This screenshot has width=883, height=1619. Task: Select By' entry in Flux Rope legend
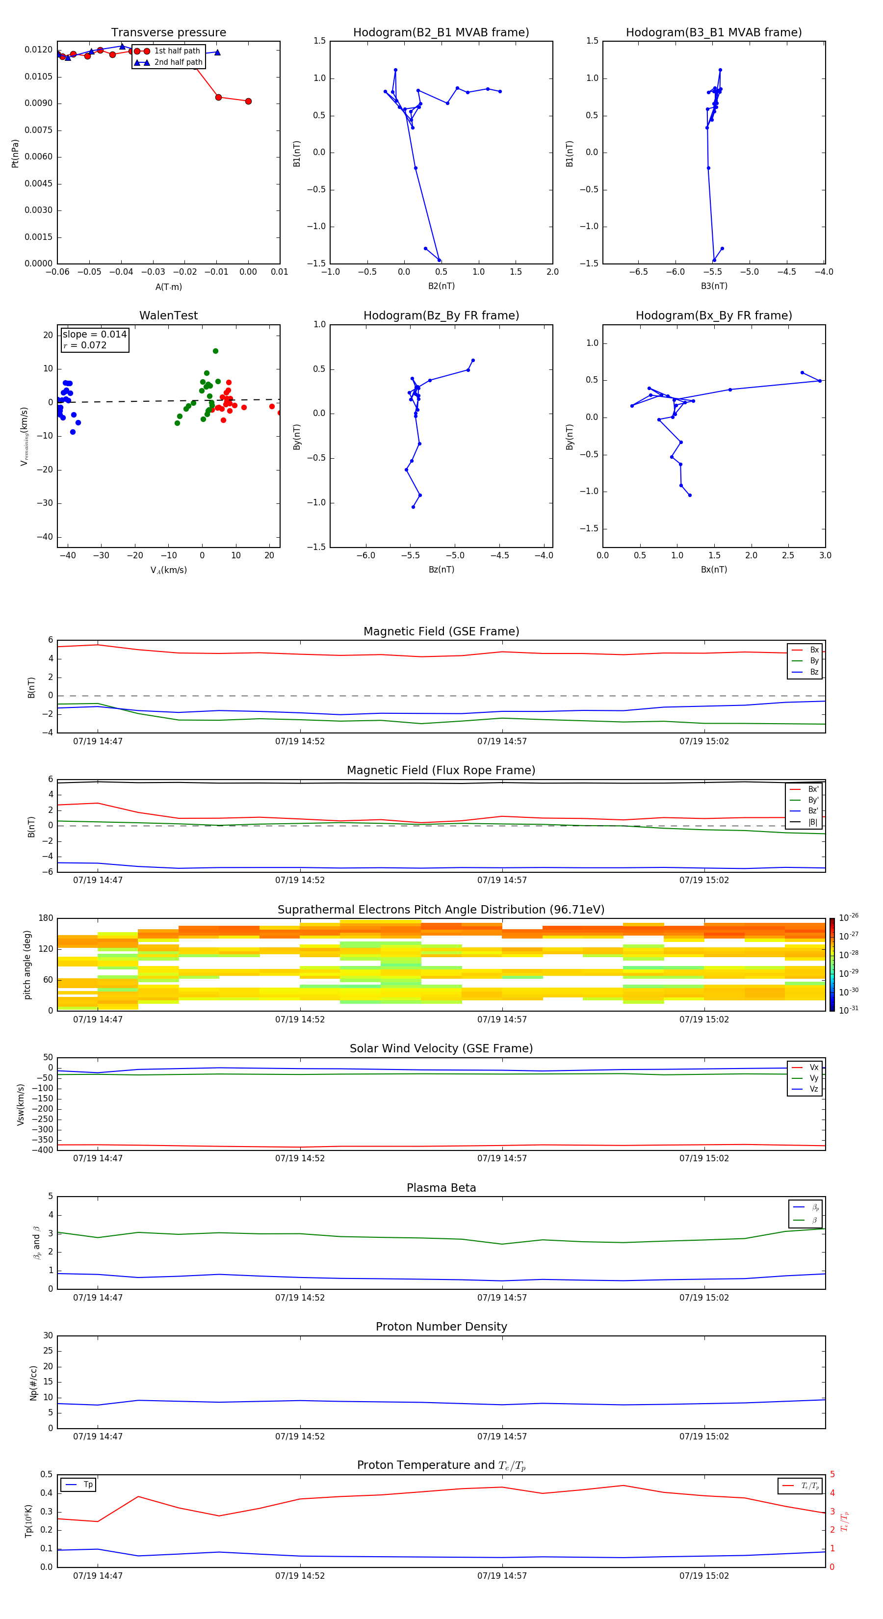[805, 801]
